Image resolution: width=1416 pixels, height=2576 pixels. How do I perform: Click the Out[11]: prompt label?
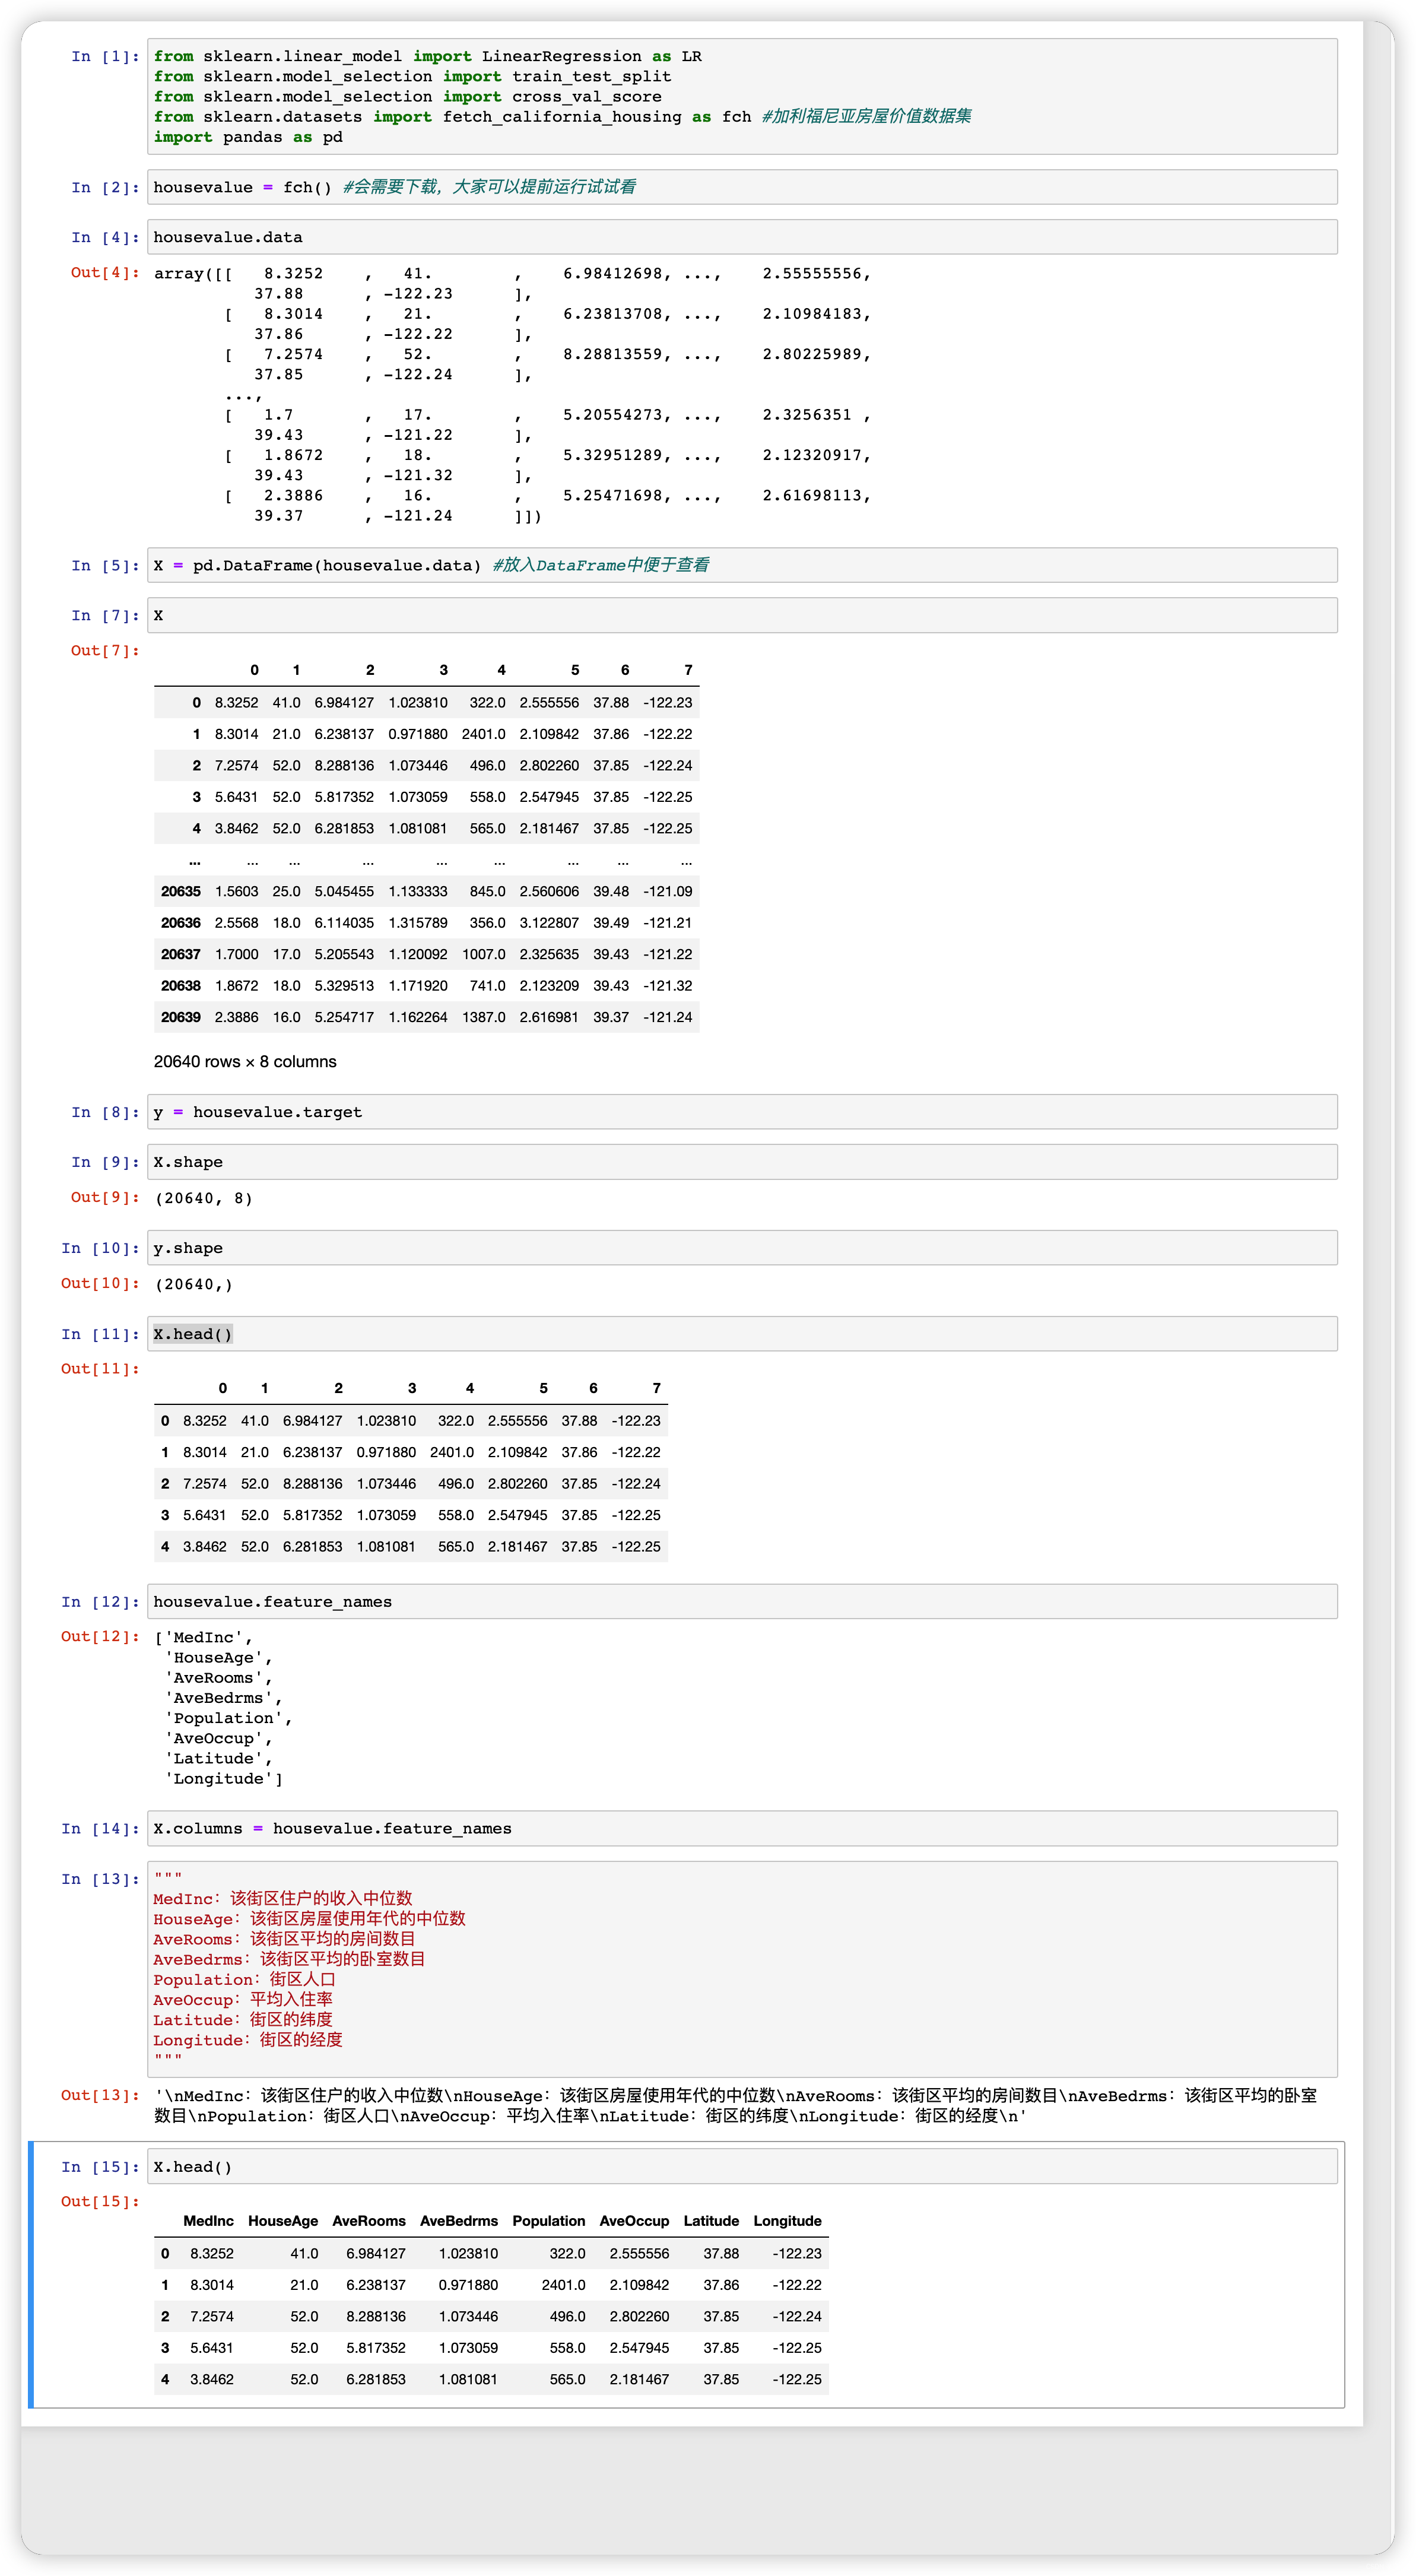click(100, 1369)
